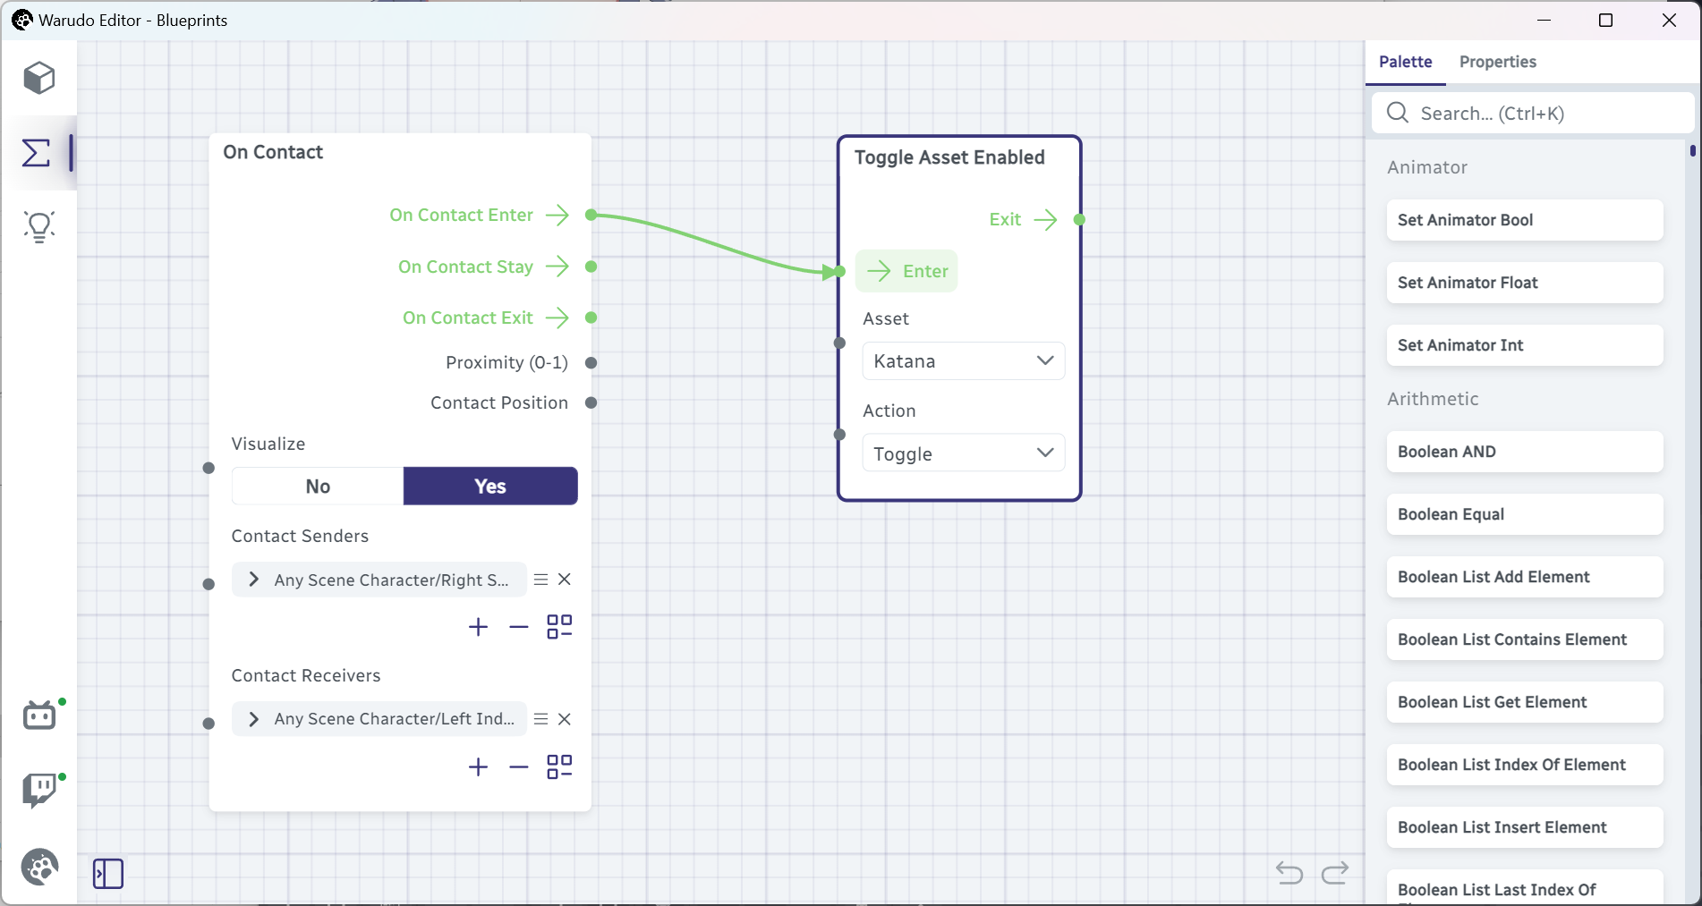Remove last Contact Receivers element with minus
Viewport: 1702px width, 906px height.
tap(519, 767)
